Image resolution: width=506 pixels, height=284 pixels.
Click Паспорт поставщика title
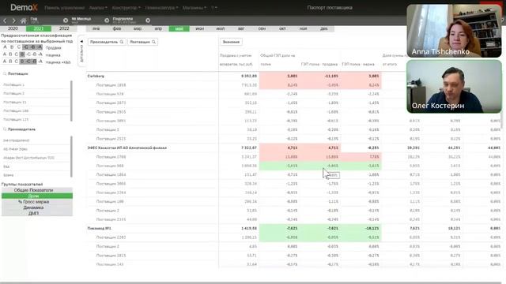(x=330, y=8)
